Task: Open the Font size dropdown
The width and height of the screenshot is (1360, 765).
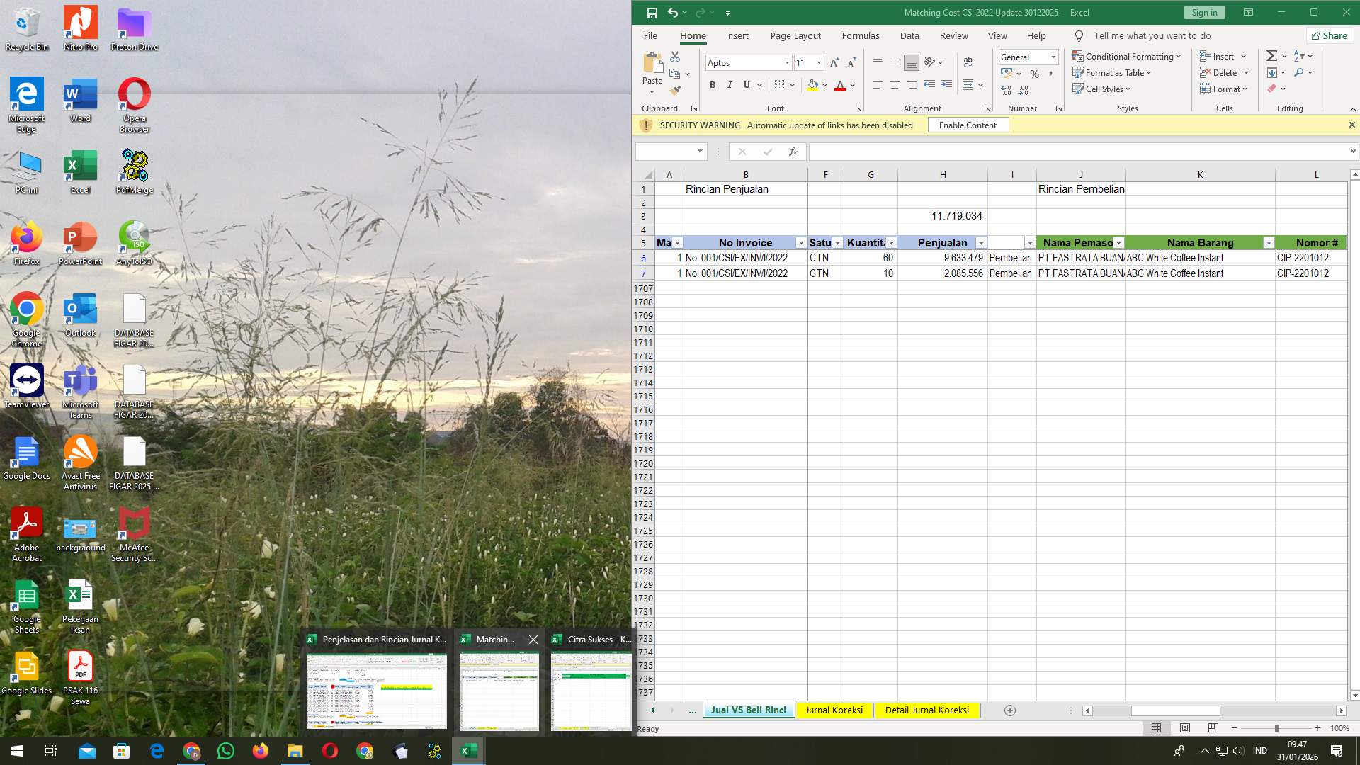Action: (820, 62)
